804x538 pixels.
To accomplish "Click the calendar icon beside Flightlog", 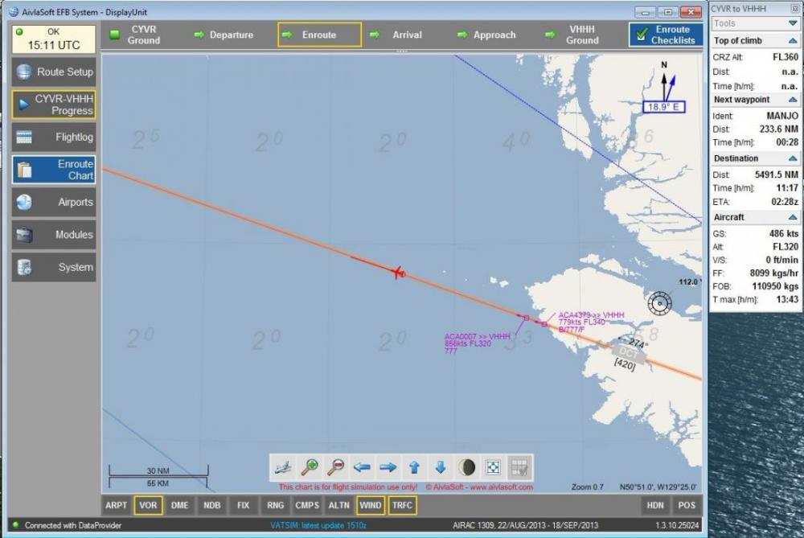I will click(x=24, y=137).
